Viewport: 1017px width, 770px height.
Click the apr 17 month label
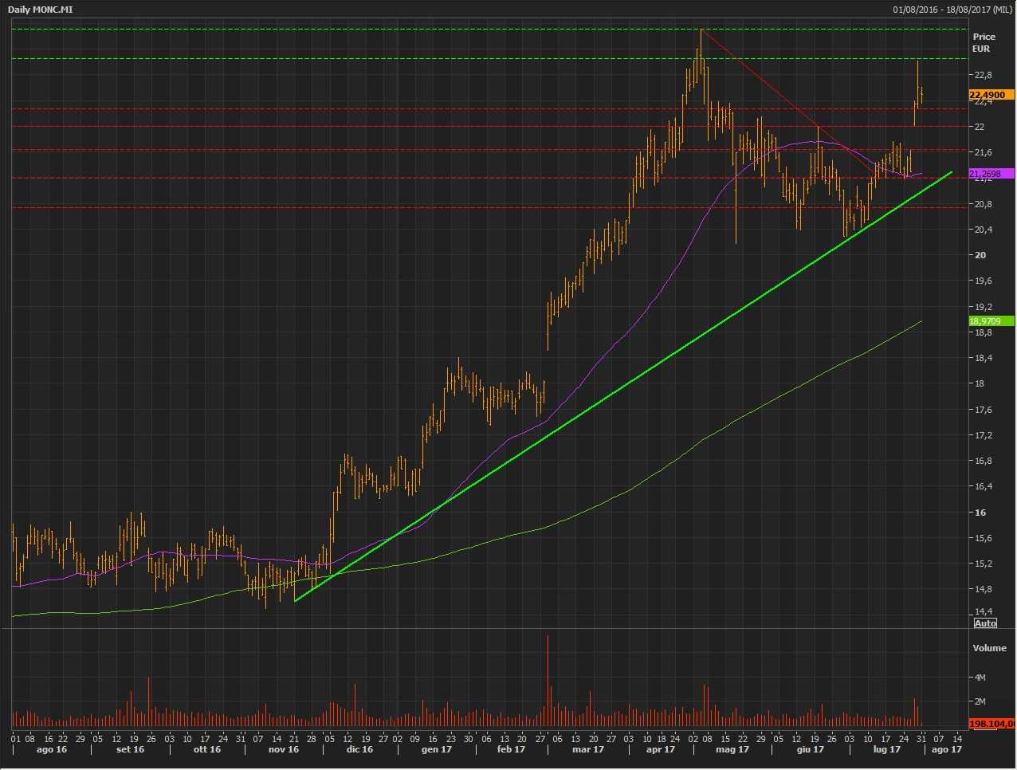[661, 749]
